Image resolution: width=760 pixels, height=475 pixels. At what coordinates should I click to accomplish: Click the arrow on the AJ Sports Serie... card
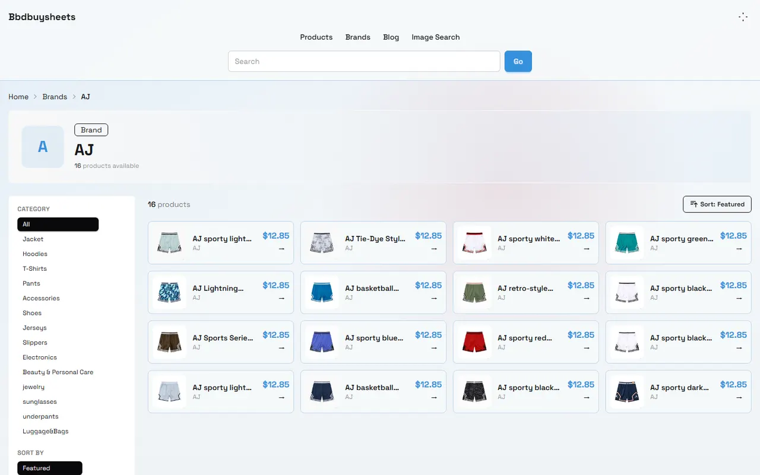[x=281, y=348]
